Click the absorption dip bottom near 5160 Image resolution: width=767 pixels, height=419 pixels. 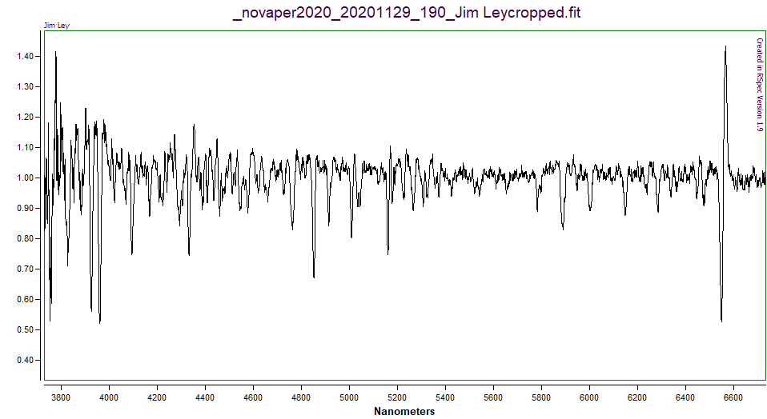pos(388,253)
